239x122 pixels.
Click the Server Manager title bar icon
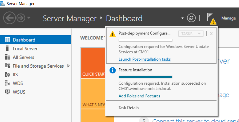(x=3, y=3)
